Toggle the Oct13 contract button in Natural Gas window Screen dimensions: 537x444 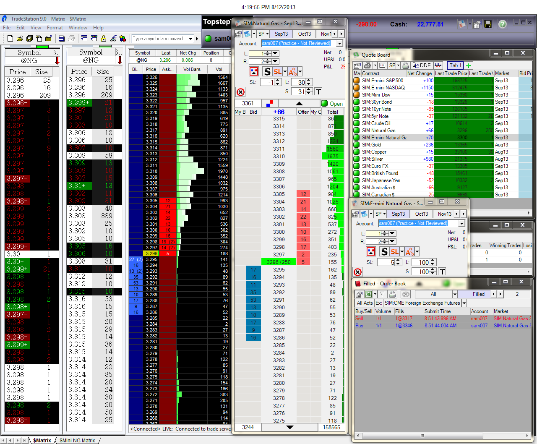tap(305, 34)
